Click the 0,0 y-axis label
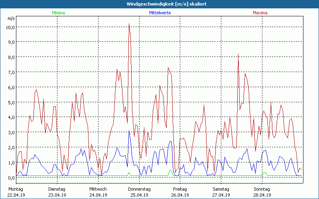Screen dimensions: 319x199 10,178
